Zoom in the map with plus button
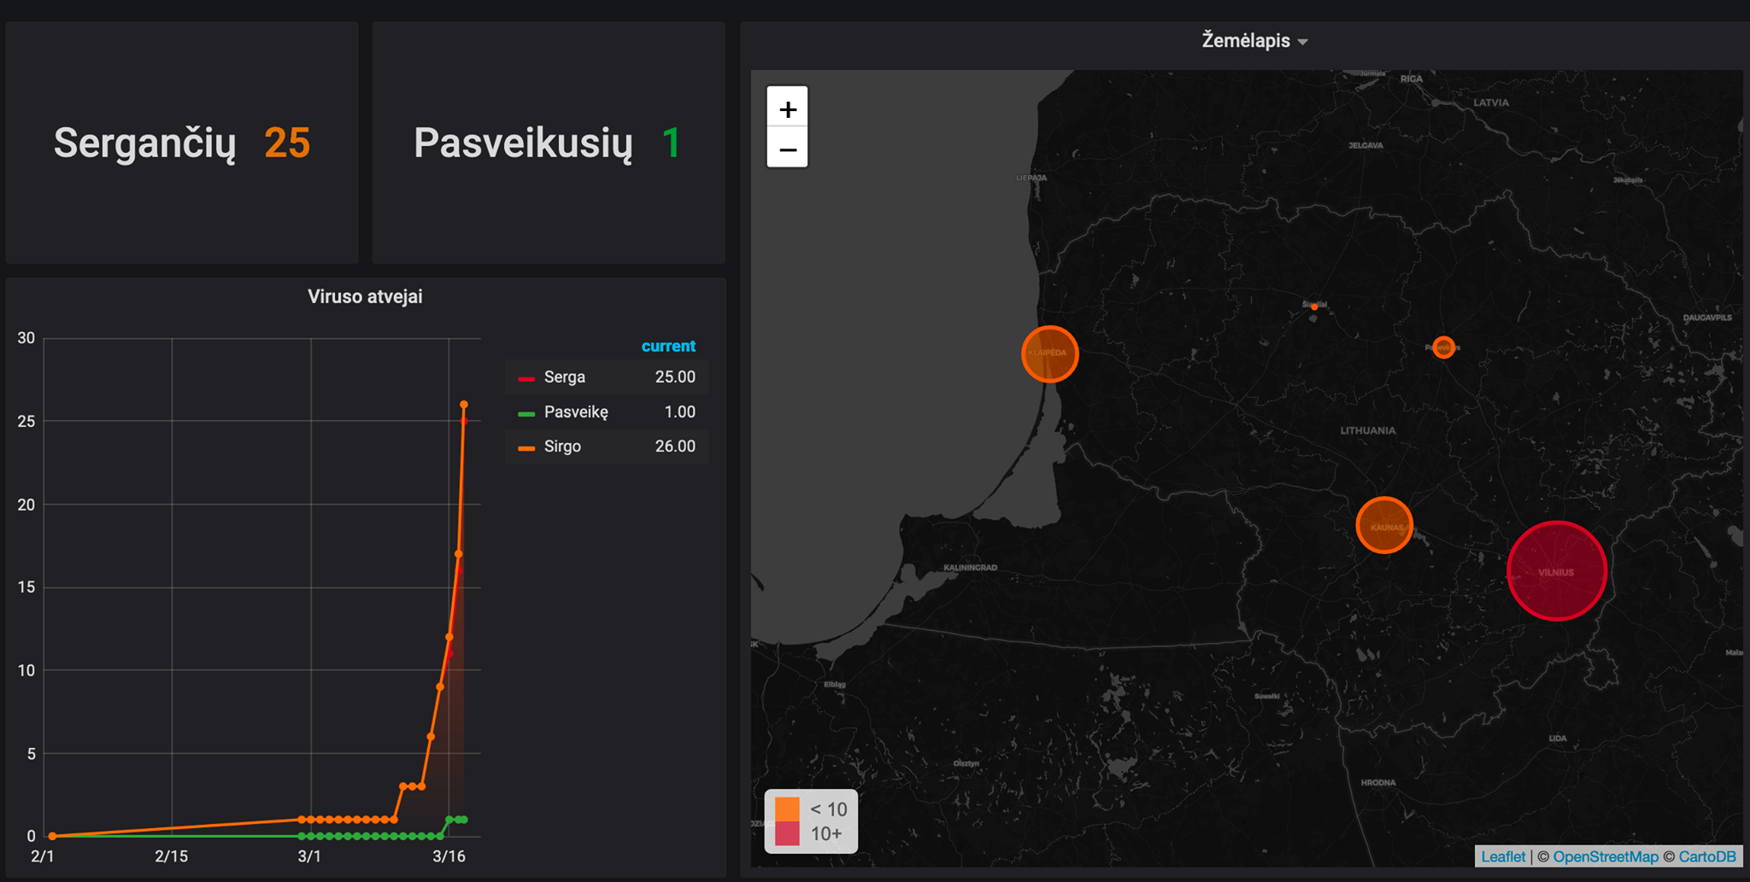This screenshot has height=882, width=1750. coord(787,108)
